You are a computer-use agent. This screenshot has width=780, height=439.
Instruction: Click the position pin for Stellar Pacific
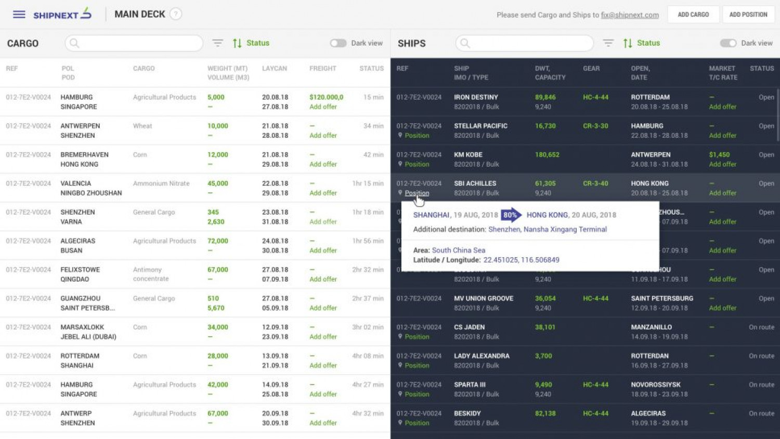coord(400,135)
